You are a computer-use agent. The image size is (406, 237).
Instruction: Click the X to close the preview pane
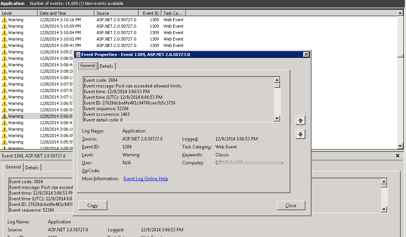pyautogui.click(x=397, y=155)
